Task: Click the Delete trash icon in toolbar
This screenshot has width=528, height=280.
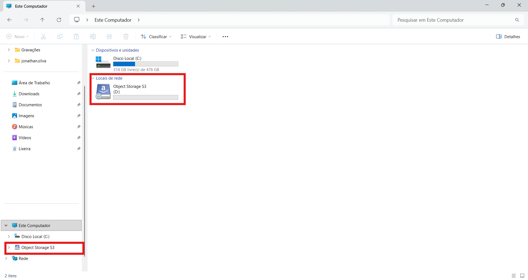Action: click(126, 37)
